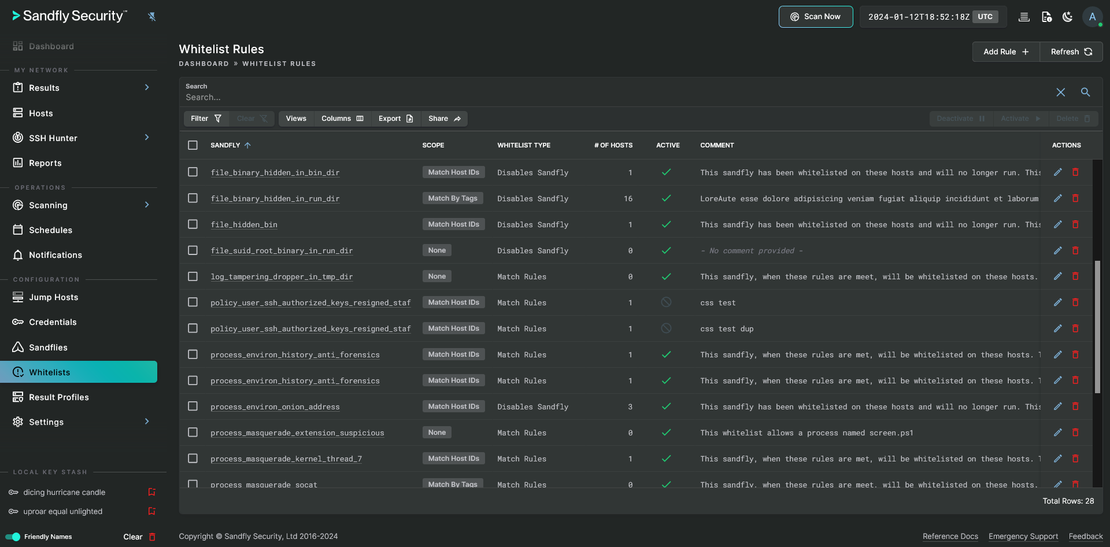
Task: Open the Filter options
Action: point(206,119)
